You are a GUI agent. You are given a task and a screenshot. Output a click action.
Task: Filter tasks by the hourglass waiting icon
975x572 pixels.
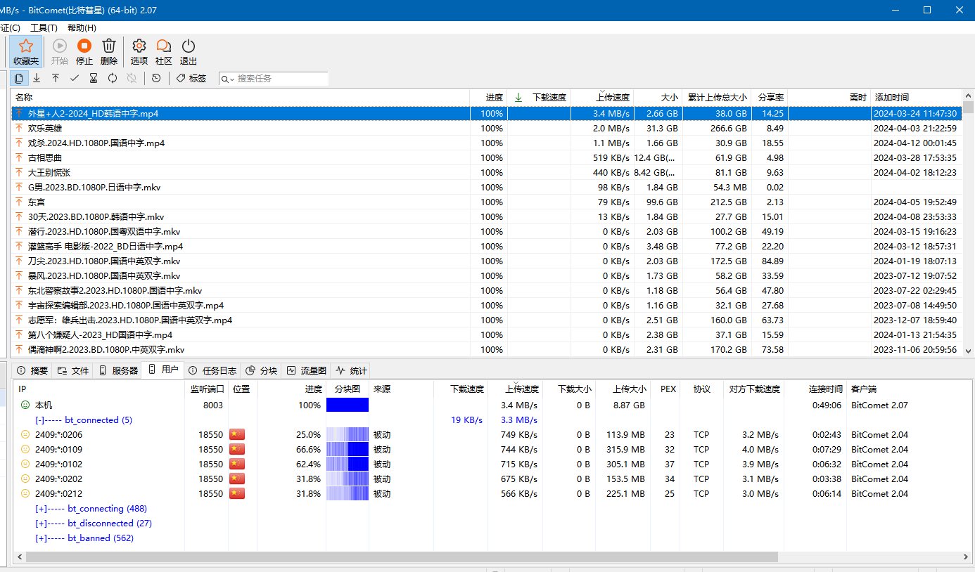tap(94, 78)
